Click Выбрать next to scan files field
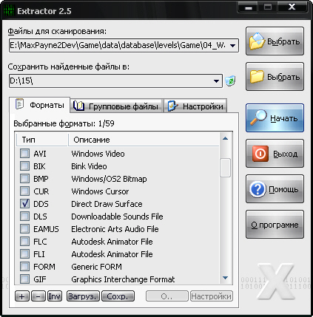This screenshot has height=317, width=313. [275, 41]
